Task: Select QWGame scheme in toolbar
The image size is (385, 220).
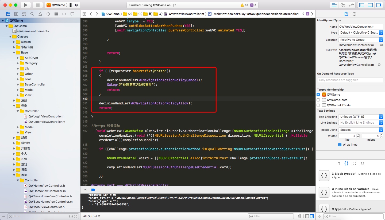Action: 56,5
